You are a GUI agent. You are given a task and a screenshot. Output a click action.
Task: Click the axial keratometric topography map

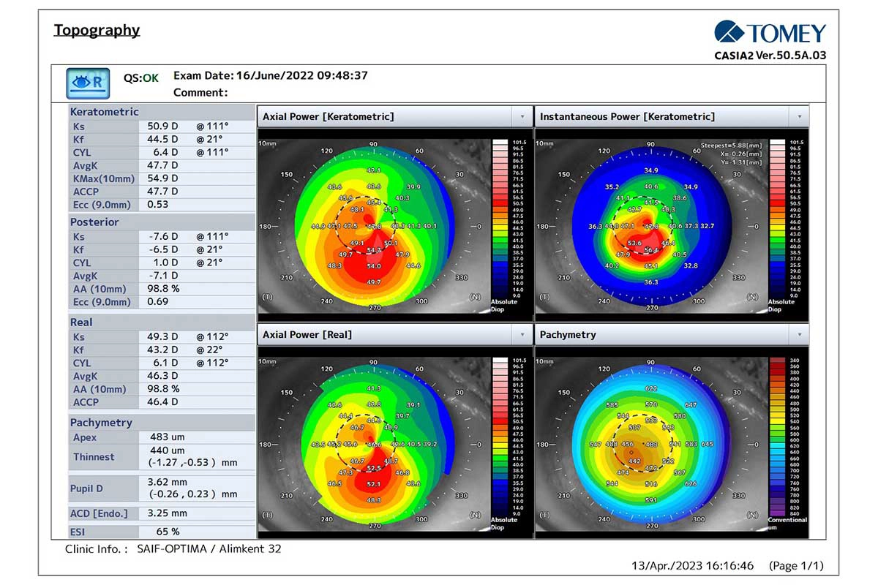point(373,225)
